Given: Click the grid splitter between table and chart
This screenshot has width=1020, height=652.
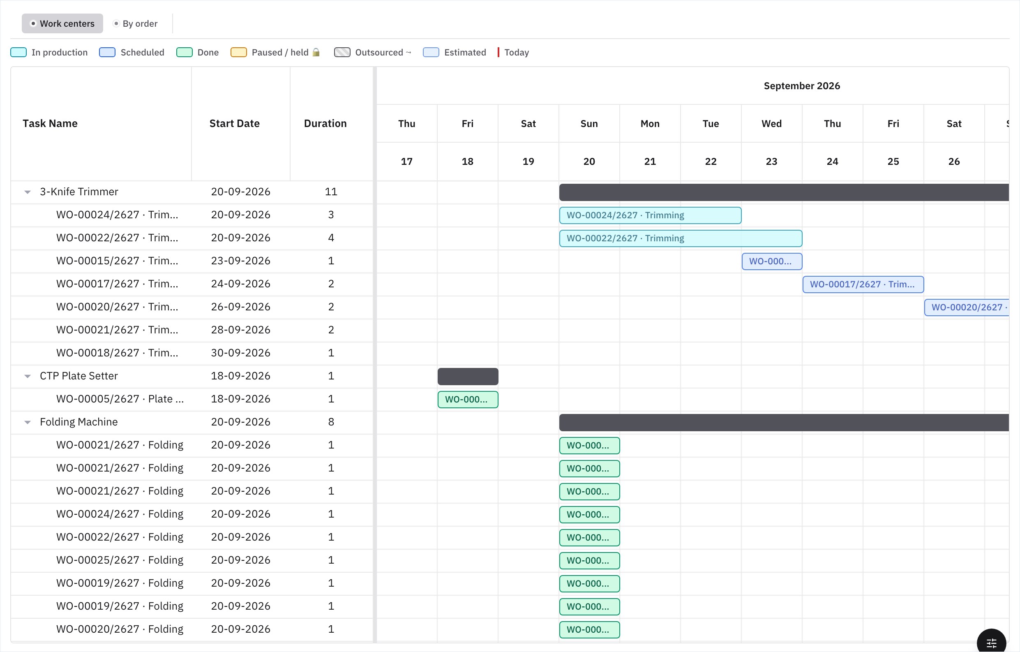Looking at the screenshot, I should pos(375,354).
